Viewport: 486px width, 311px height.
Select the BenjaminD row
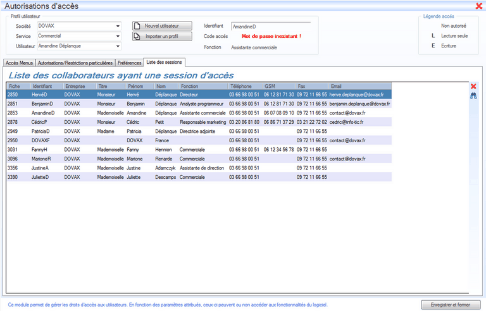coord(199,104)
